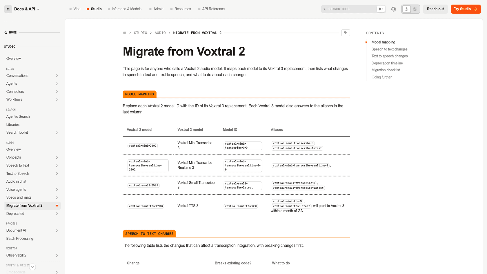487x274 pixels.
Task: Expand Search Toolkit chevron
Action: pos(57,133)
